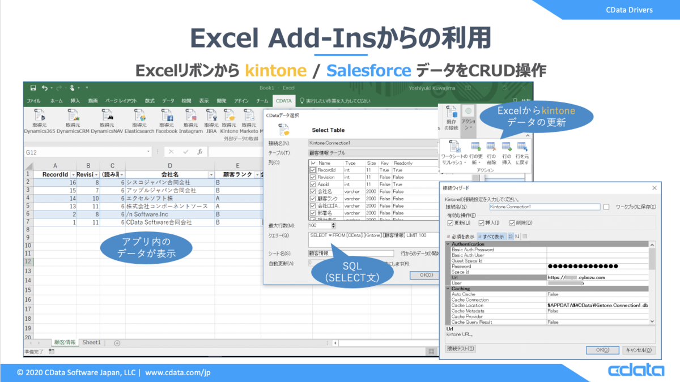Uncheck the AppId column checkbox
680x382 pixels.
tap(313, 184)
